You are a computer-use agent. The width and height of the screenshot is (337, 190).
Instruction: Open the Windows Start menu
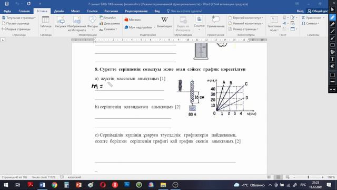(x=6, y=185)
